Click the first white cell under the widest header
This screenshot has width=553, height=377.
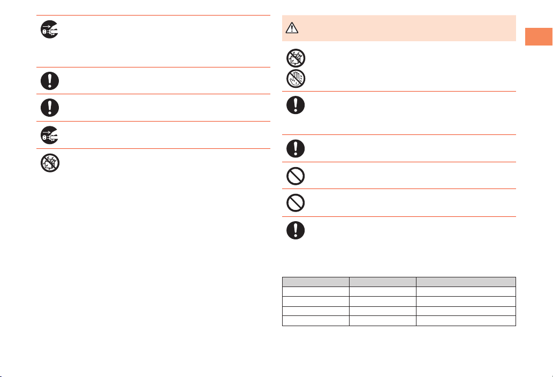pos(466,291)
